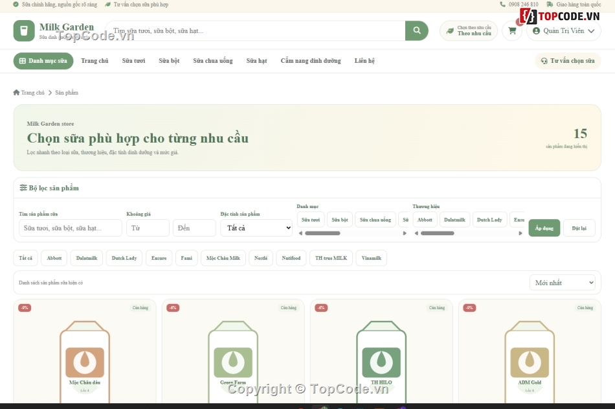Click the Milk Garden logo icon
This screenshot has height=409, width=615.
pos(24,30)
